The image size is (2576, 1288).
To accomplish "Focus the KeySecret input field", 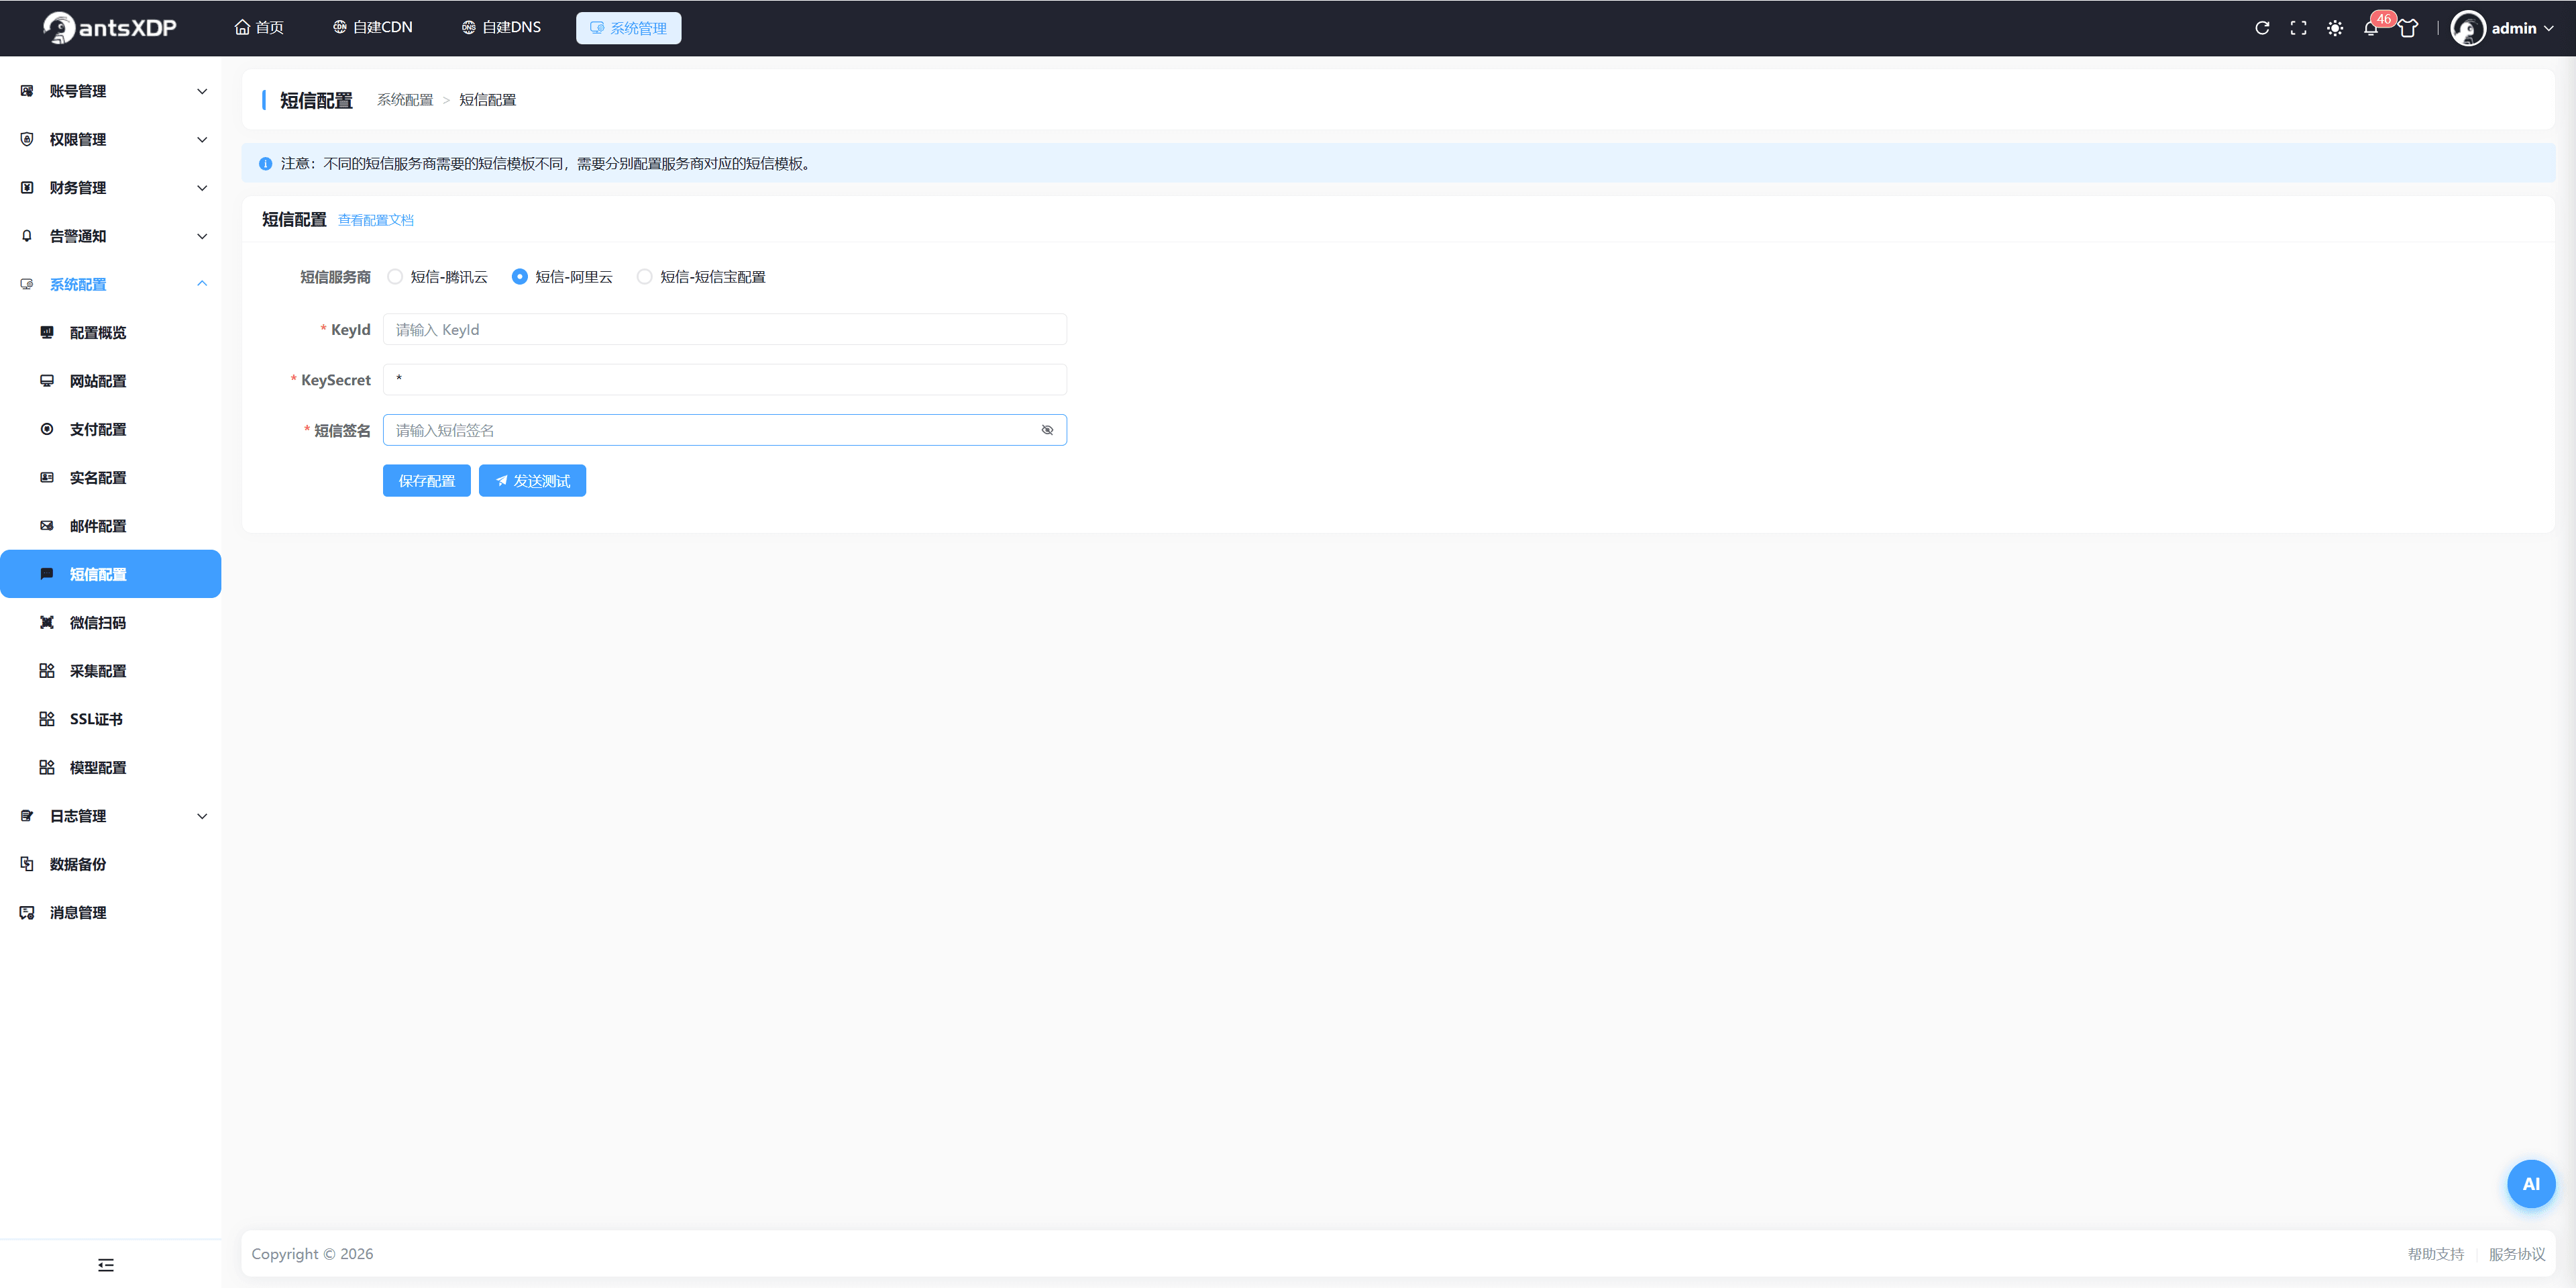I will click(724, 379).
